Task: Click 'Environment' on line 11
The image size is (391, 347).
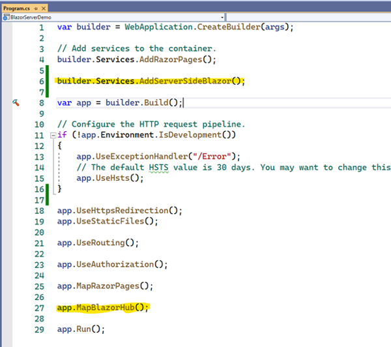Action: pyautogui.click(x=127, y=135)
